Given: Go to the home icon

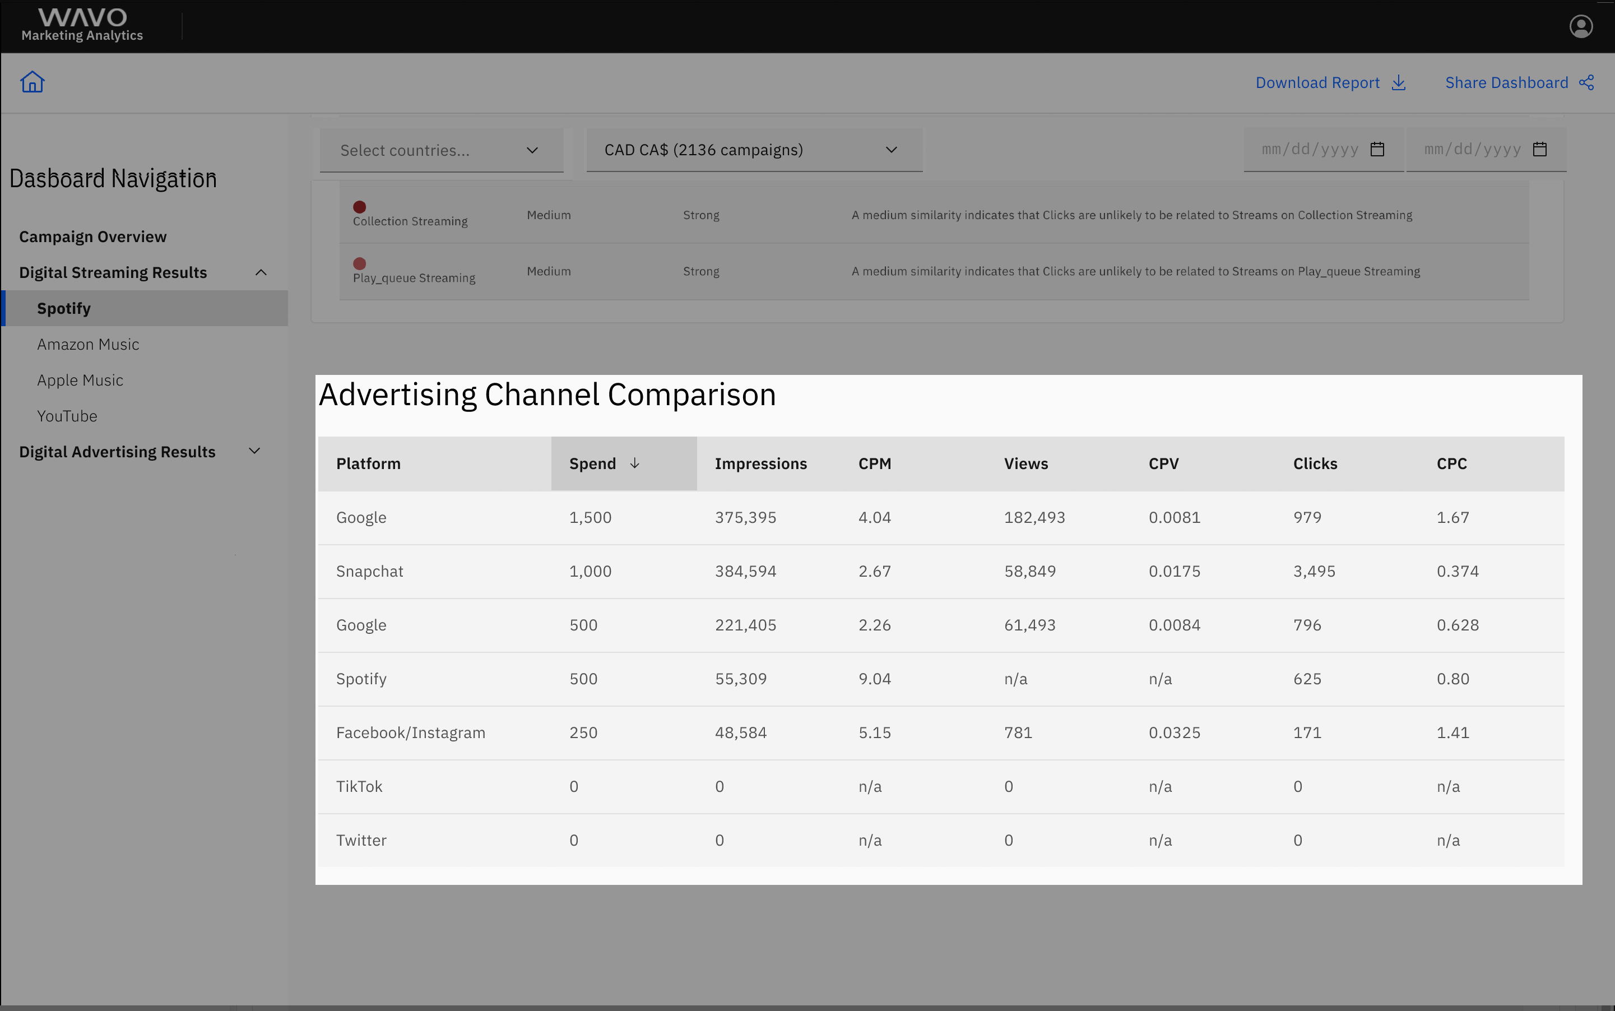Looking at the screenshot, I should [32, 82].
